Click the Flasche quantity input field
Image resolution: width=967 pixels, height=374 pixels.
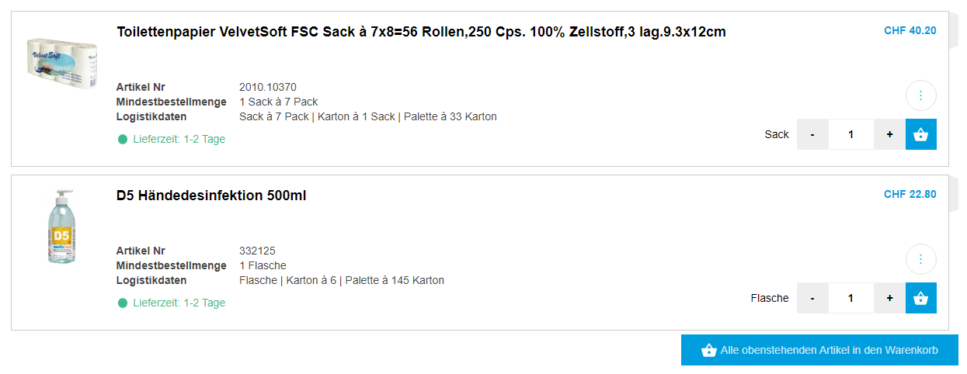pyautogui.click(x=850, y=298)
